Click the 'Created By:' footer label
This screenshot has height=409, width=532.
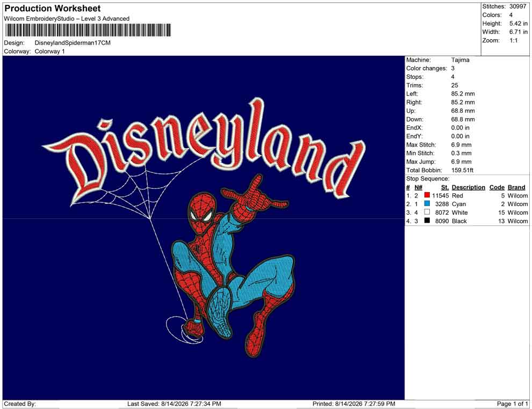(x=20, y=404)
